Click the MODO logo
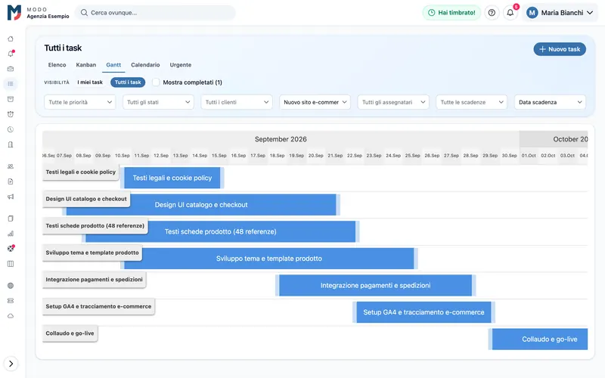The image size is (605, 378). tap(14, 12)
